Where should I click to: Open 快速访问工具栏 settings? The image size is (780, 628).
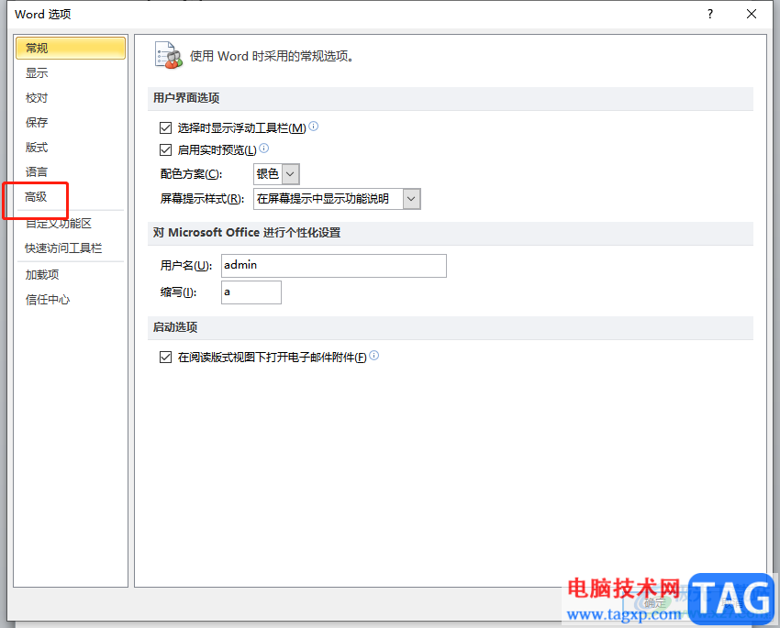pos(63,248)
